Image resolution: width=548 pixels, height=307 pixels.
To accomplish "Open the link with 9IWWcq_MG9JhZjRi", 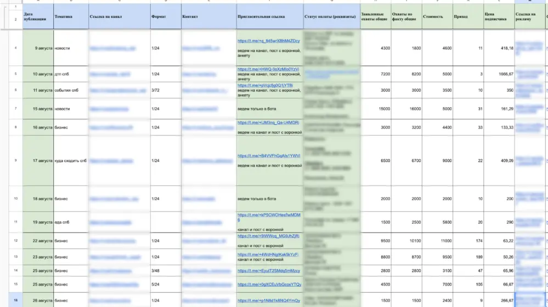I will coord(268,236).
